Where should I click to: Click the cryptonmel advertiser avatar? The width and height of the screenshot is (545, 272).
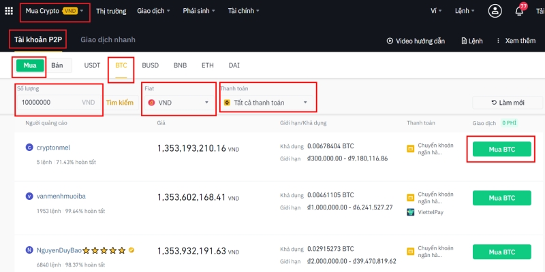coord(29,147)
